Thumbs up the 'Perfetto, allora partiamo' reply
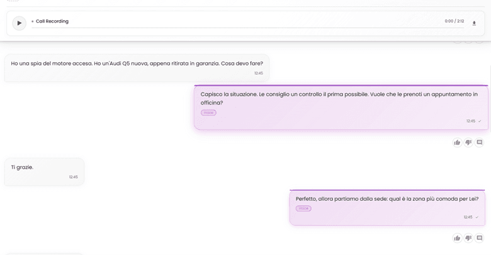Screen dimensions: 491x255 tap(457, 238)
